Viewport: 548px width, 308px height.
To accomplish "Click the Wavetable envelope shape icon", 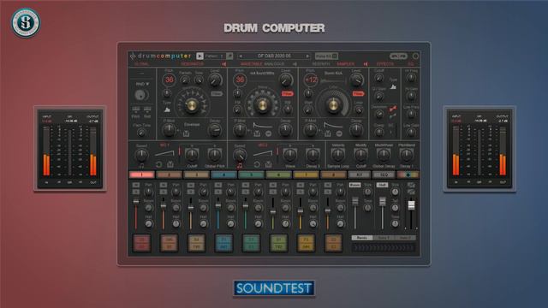I will pyautogui.click(x=257, y=133).
